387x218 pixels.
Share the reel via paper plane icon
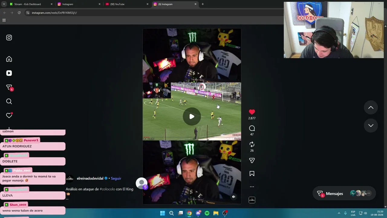point(252,160)
